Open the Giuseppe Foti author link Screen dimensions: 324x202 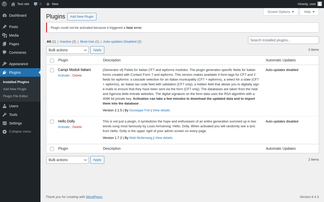click(139, 110)
